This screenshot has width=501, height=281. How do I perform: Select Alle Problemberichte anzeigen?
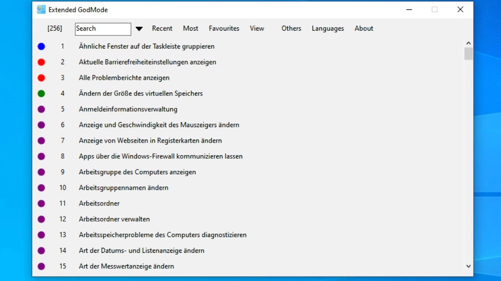click(x=124, y=78)
